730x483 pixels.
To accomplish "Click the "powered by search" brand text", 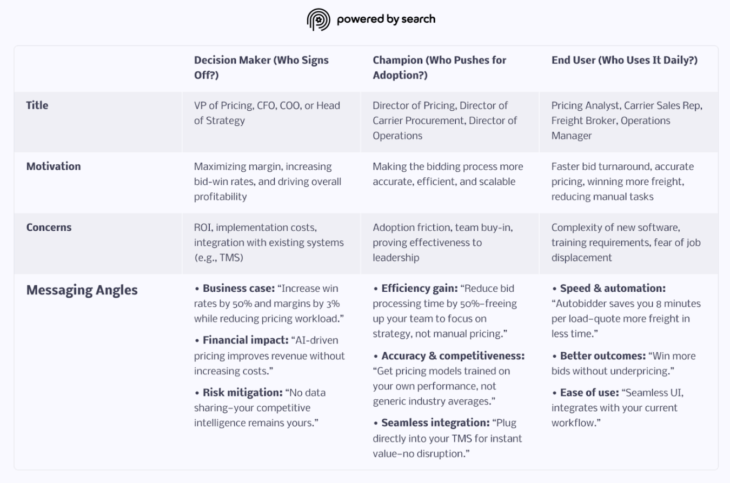I will 386,19.
